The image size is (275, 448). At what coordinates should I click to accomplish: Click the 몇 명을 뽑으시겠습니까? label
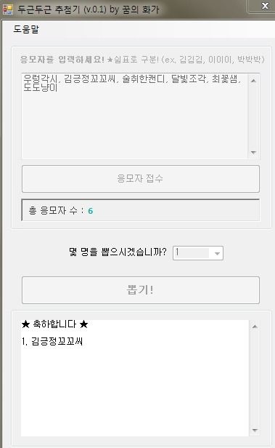click(x=118, y=252)
